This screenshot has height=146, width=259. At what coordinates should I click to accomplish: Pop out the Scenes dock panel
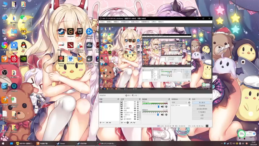point(118,99)
